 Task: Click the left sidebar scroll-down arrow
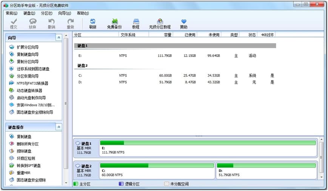[66, 183]
